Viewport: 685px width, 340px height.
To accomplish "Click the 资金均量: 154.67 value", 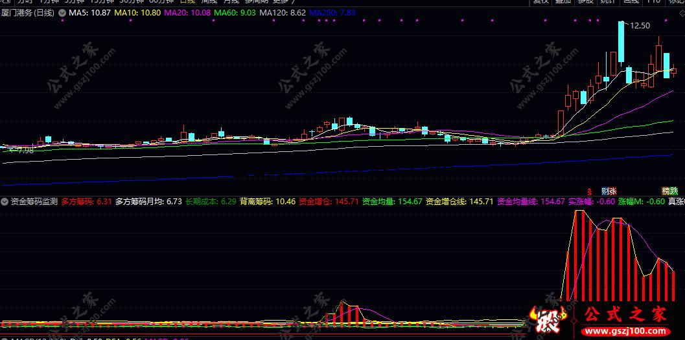I will 393,202.
